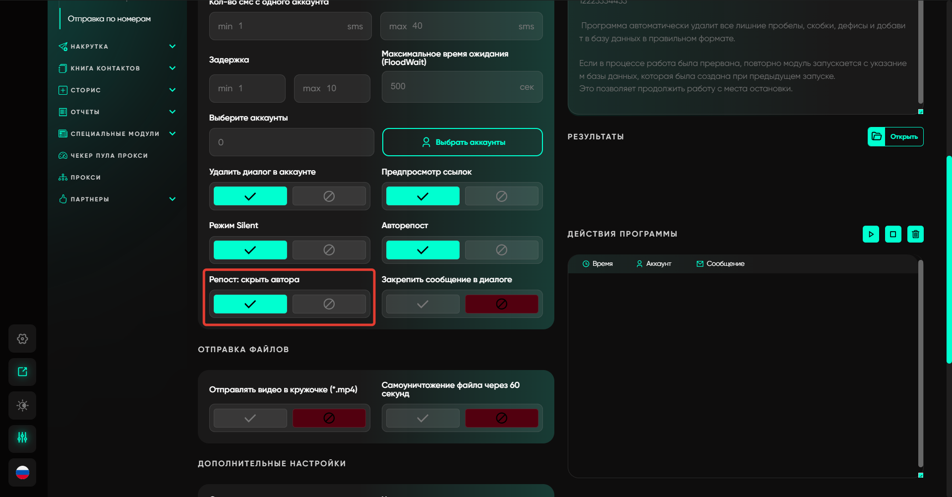
Task: Expand the Книга контактов section
Action: coord(172,68)
